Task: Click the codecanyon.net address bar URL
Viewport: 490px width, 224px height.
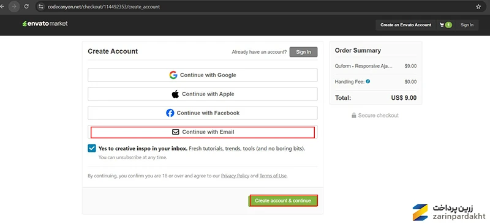Action: point(104,7)
